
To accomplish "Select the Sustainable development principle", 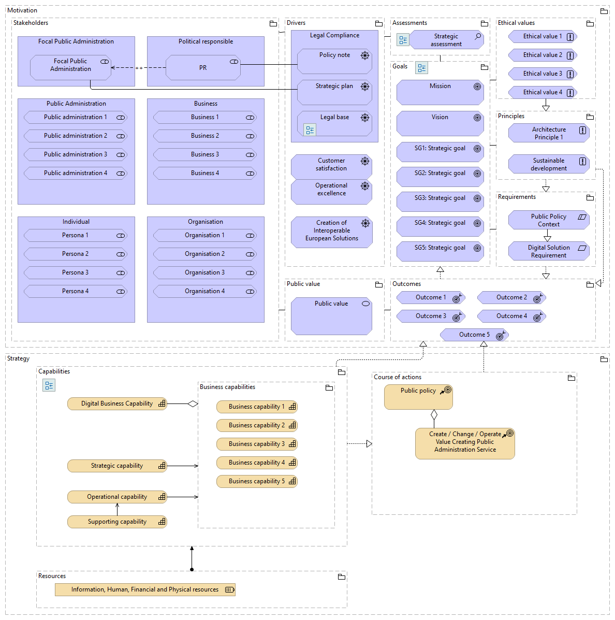I will click(548, 164).
